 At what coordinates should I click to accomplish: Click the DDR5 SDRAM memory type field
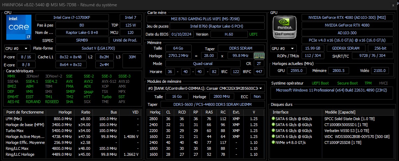tap(241, 49)
